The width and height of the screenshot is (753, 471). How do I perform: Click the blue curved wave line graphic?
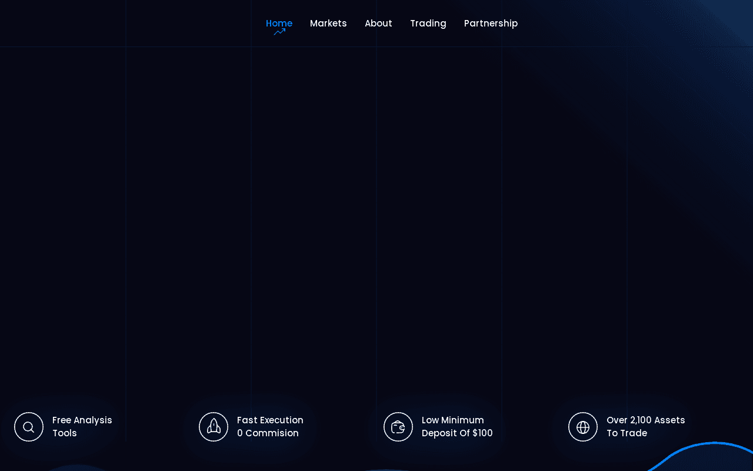click(x=700, y=455)
